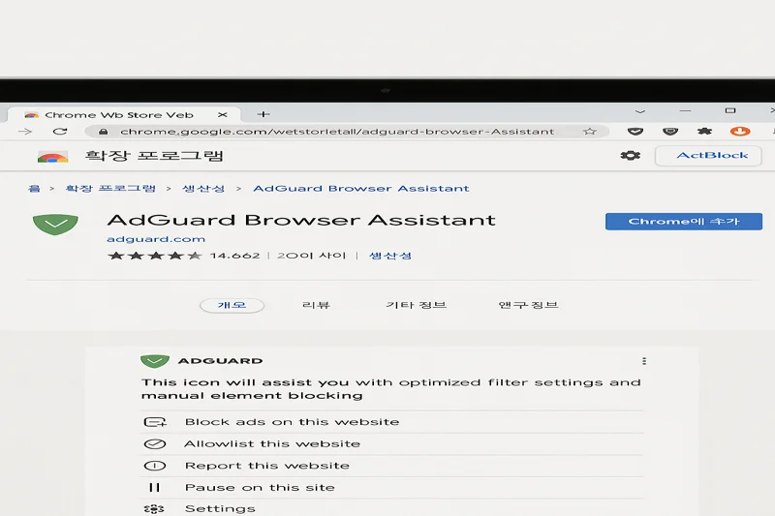Click the ADGUARD panel title text

pyautogui.click(x=221, y=361)
